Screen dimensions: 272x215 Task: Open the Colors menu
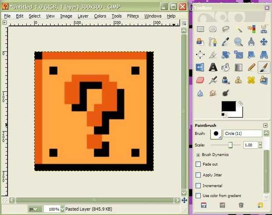[100, 16]
